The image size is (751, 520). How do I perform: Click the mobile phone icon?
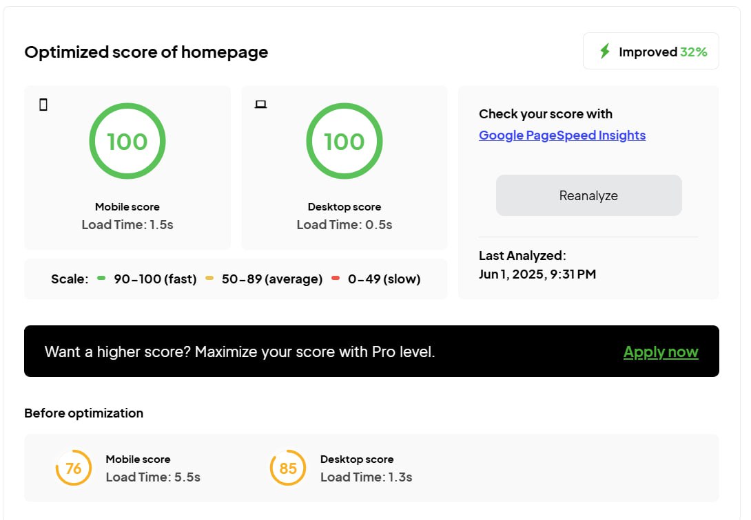pyautogui.click(x=43, y=105)
